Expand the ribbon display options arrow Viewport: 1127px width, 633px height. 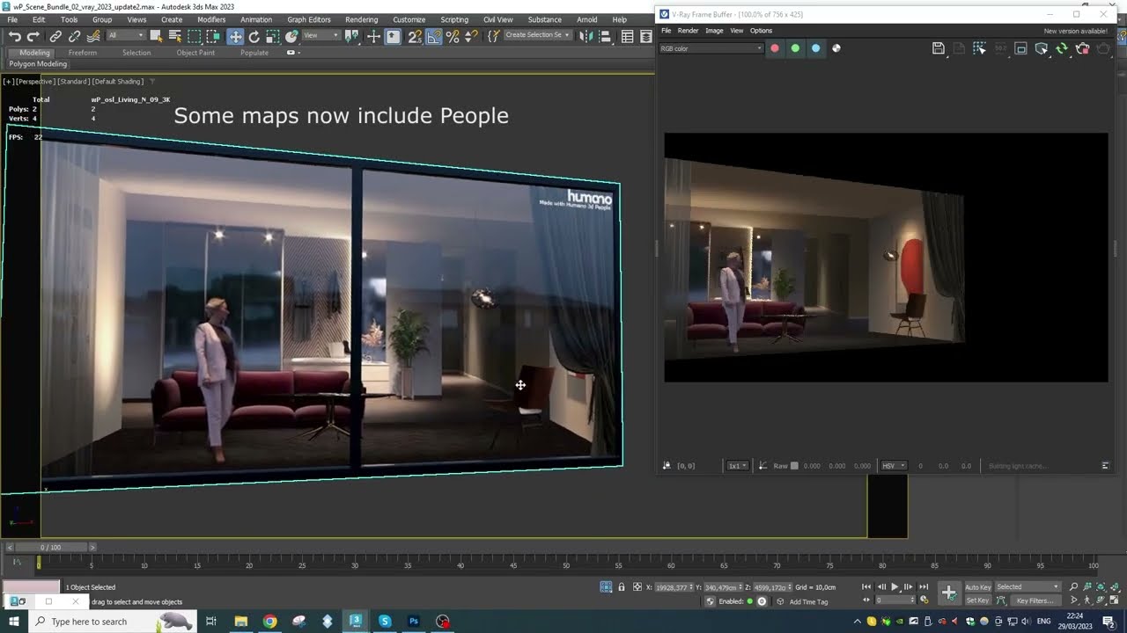coord(293,53)
